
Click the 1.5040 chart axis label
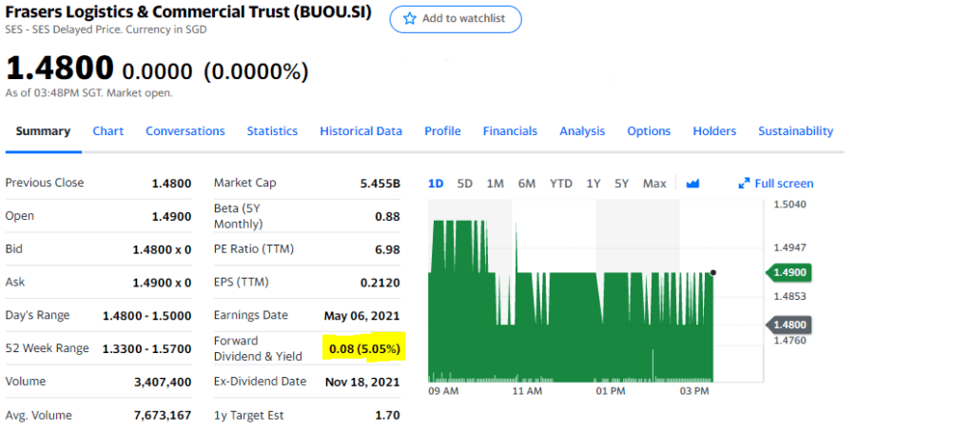pos(790,204)
